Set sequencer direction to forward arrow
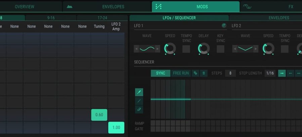Screen dimensions: 302x137 282,73
